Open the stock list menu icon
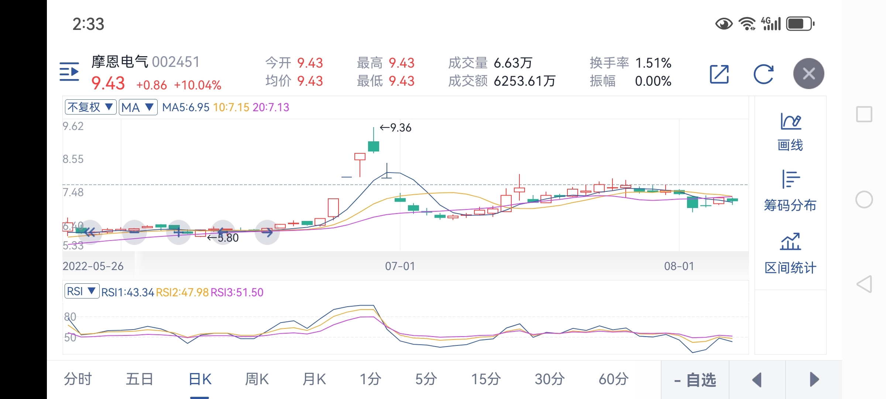886x399 pixels. [x=69, y=72]
